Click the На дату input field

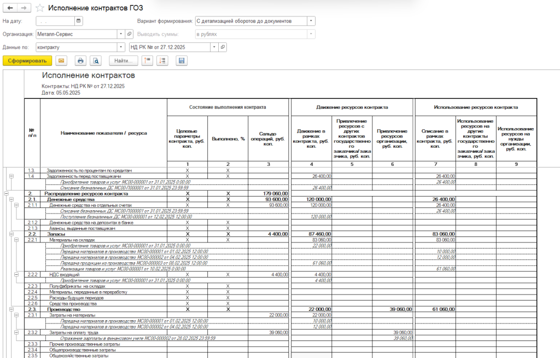point(55,21)
